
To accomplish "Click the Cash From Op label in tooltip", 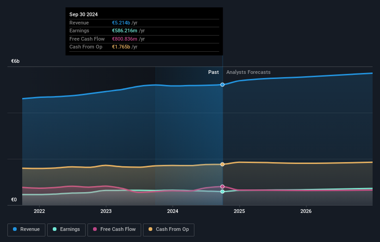I will [86, 47].
